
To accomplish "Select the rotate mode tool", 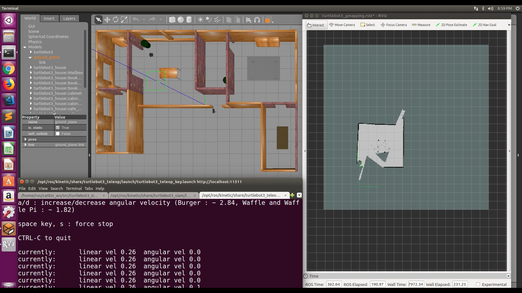I will (116, 20).
